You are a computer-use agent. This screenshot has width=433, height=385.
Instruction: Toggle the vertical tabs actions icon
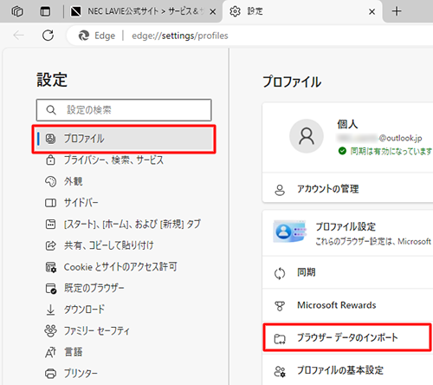[45, 11]
